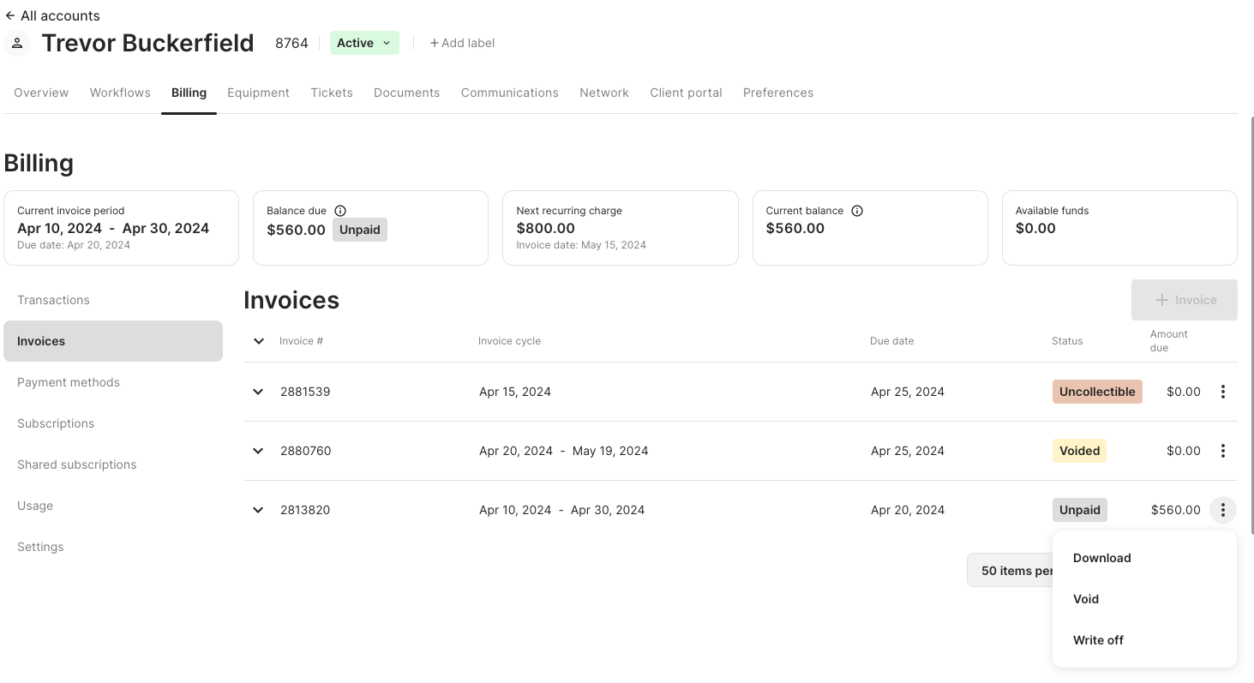Open Payment methods in the billing sidebar
This screenshot has height=683, width=1254.
[69, 382]
